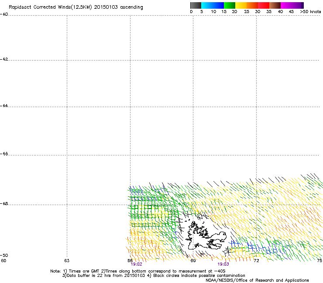Click longitude label 69
This screenshot has height=283, width=323.
tap(193, 261)
